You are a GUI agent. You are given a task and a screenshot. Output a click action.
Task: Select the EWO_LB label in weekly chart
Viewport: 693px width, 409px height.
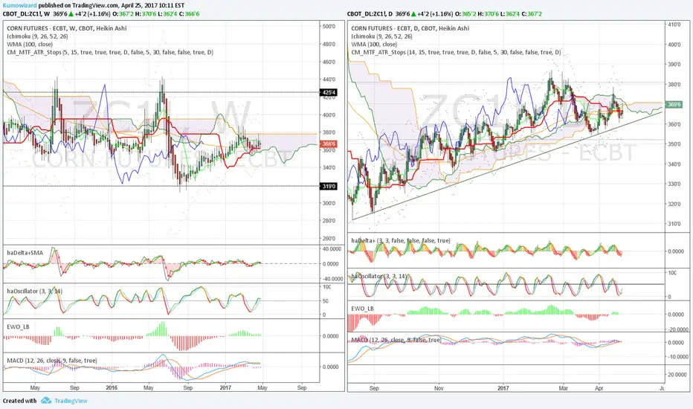[x=18, y=326]
